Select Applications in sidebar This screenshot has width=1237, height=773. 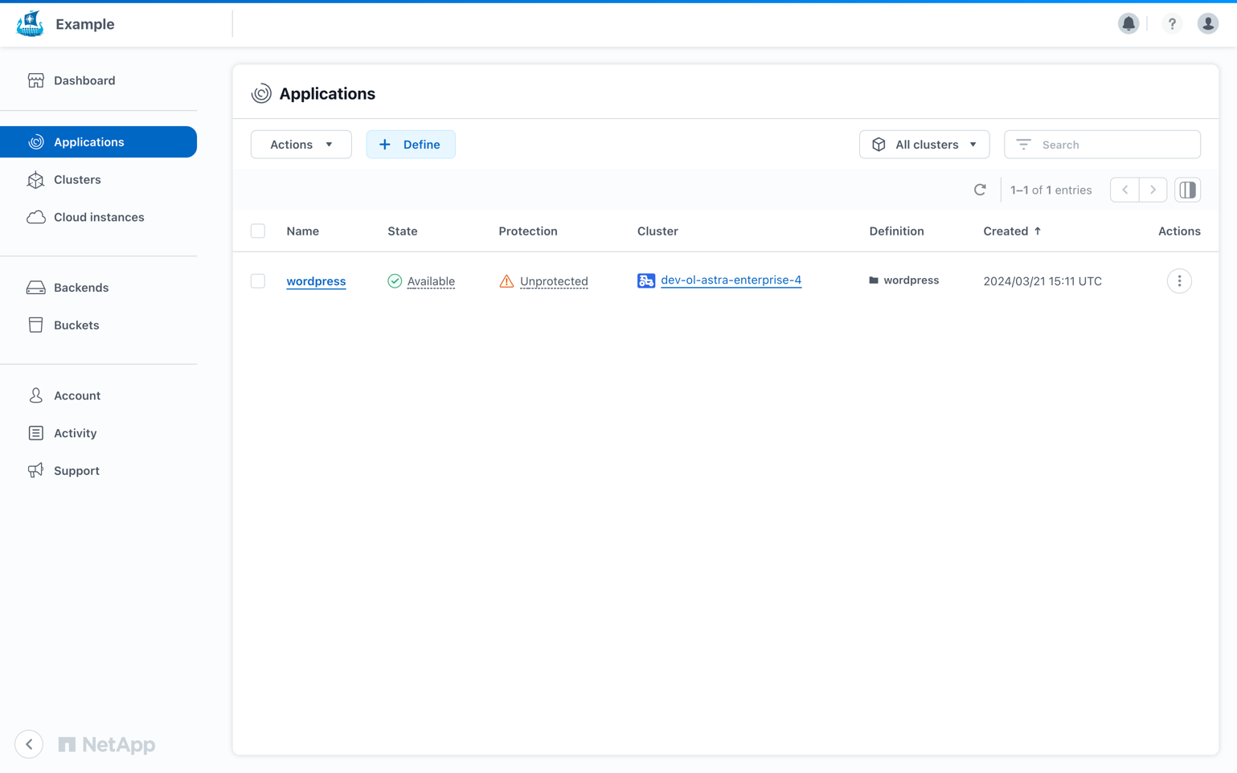pyautogui.click(x=98, y=142)
